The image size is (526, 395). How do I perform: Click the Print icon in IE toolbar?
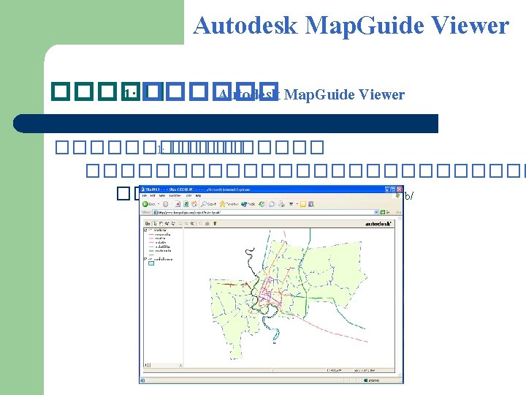pyautogui.click(x=281, y=204)
